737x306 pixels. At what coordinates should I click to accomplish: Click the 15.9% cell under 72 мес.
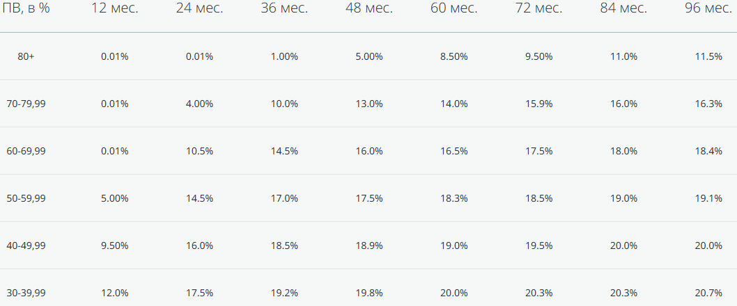tap(538, 104)
